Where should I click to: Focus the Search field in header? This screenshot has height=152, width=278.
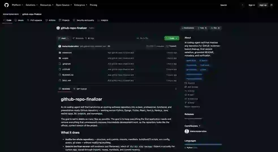232,5
